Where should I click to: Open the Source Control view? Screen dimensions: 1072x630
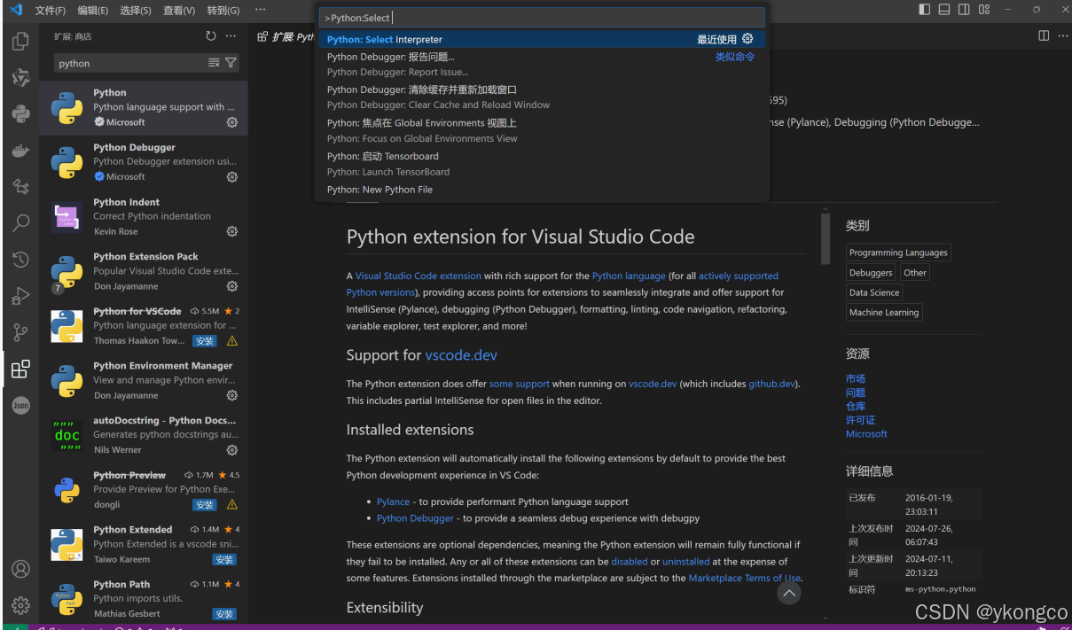[21, 332]
